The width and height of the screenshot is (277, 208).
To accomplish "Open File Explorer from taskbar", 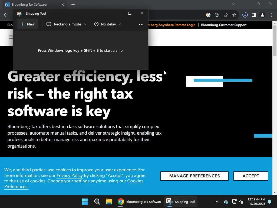I will tap(109, 201).
